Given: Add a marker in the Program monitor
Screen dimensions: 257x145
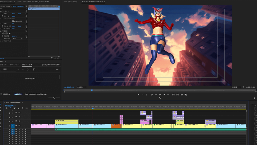Looking at the screenshot, I should pos(138,95).
